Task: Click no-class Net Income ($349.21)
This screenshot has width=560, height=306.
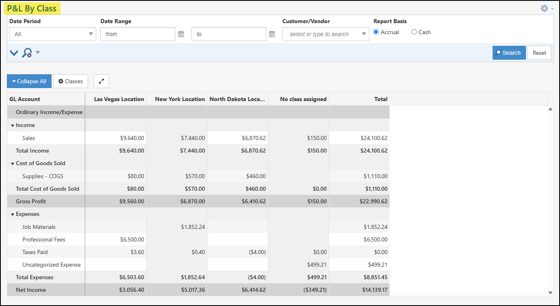Action: pyautogui.click(x=314, y=290)
